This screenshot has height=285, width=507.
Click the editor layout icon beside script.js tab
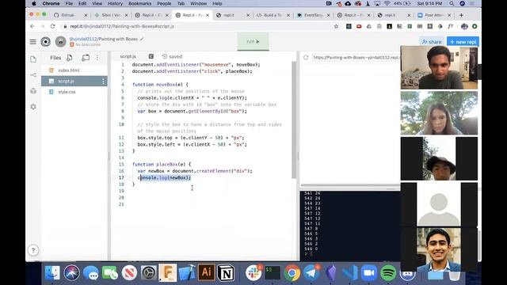click(x=151, y=56)
